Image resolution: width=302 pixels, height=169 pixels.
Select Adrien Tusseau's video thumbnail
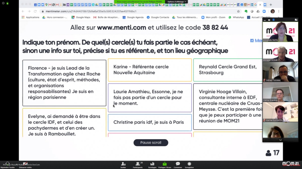coord(280,72)
